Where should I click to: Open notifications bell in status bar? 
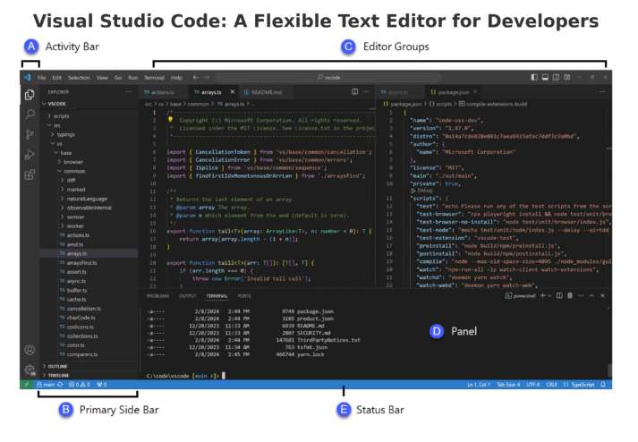coord(603,385)
